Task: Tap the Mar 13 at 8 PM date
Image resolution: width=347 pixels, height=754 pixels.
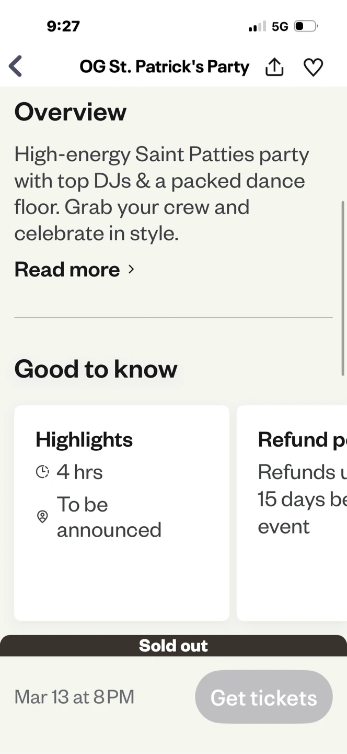Action: coord(74,697)
